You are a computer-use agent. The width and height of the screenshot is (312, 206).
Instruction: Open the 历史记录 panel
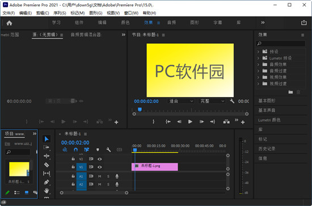click(267, 149)
